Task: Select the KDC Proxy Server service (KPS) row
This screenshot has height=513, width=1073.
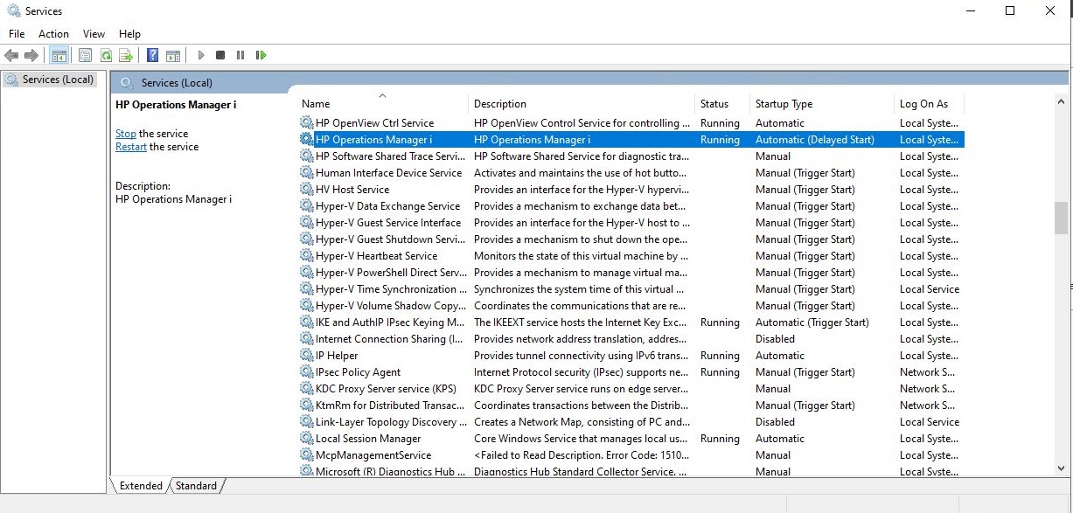Action: (631, 389)
